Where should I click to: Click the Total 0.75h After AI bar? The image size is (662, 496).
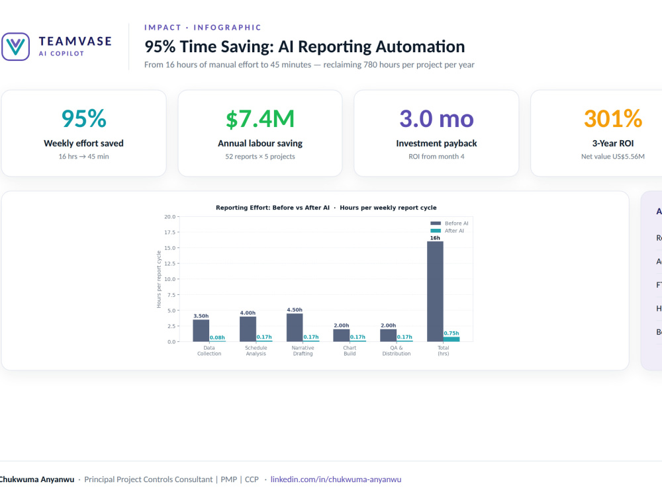(x=451, y=339)
